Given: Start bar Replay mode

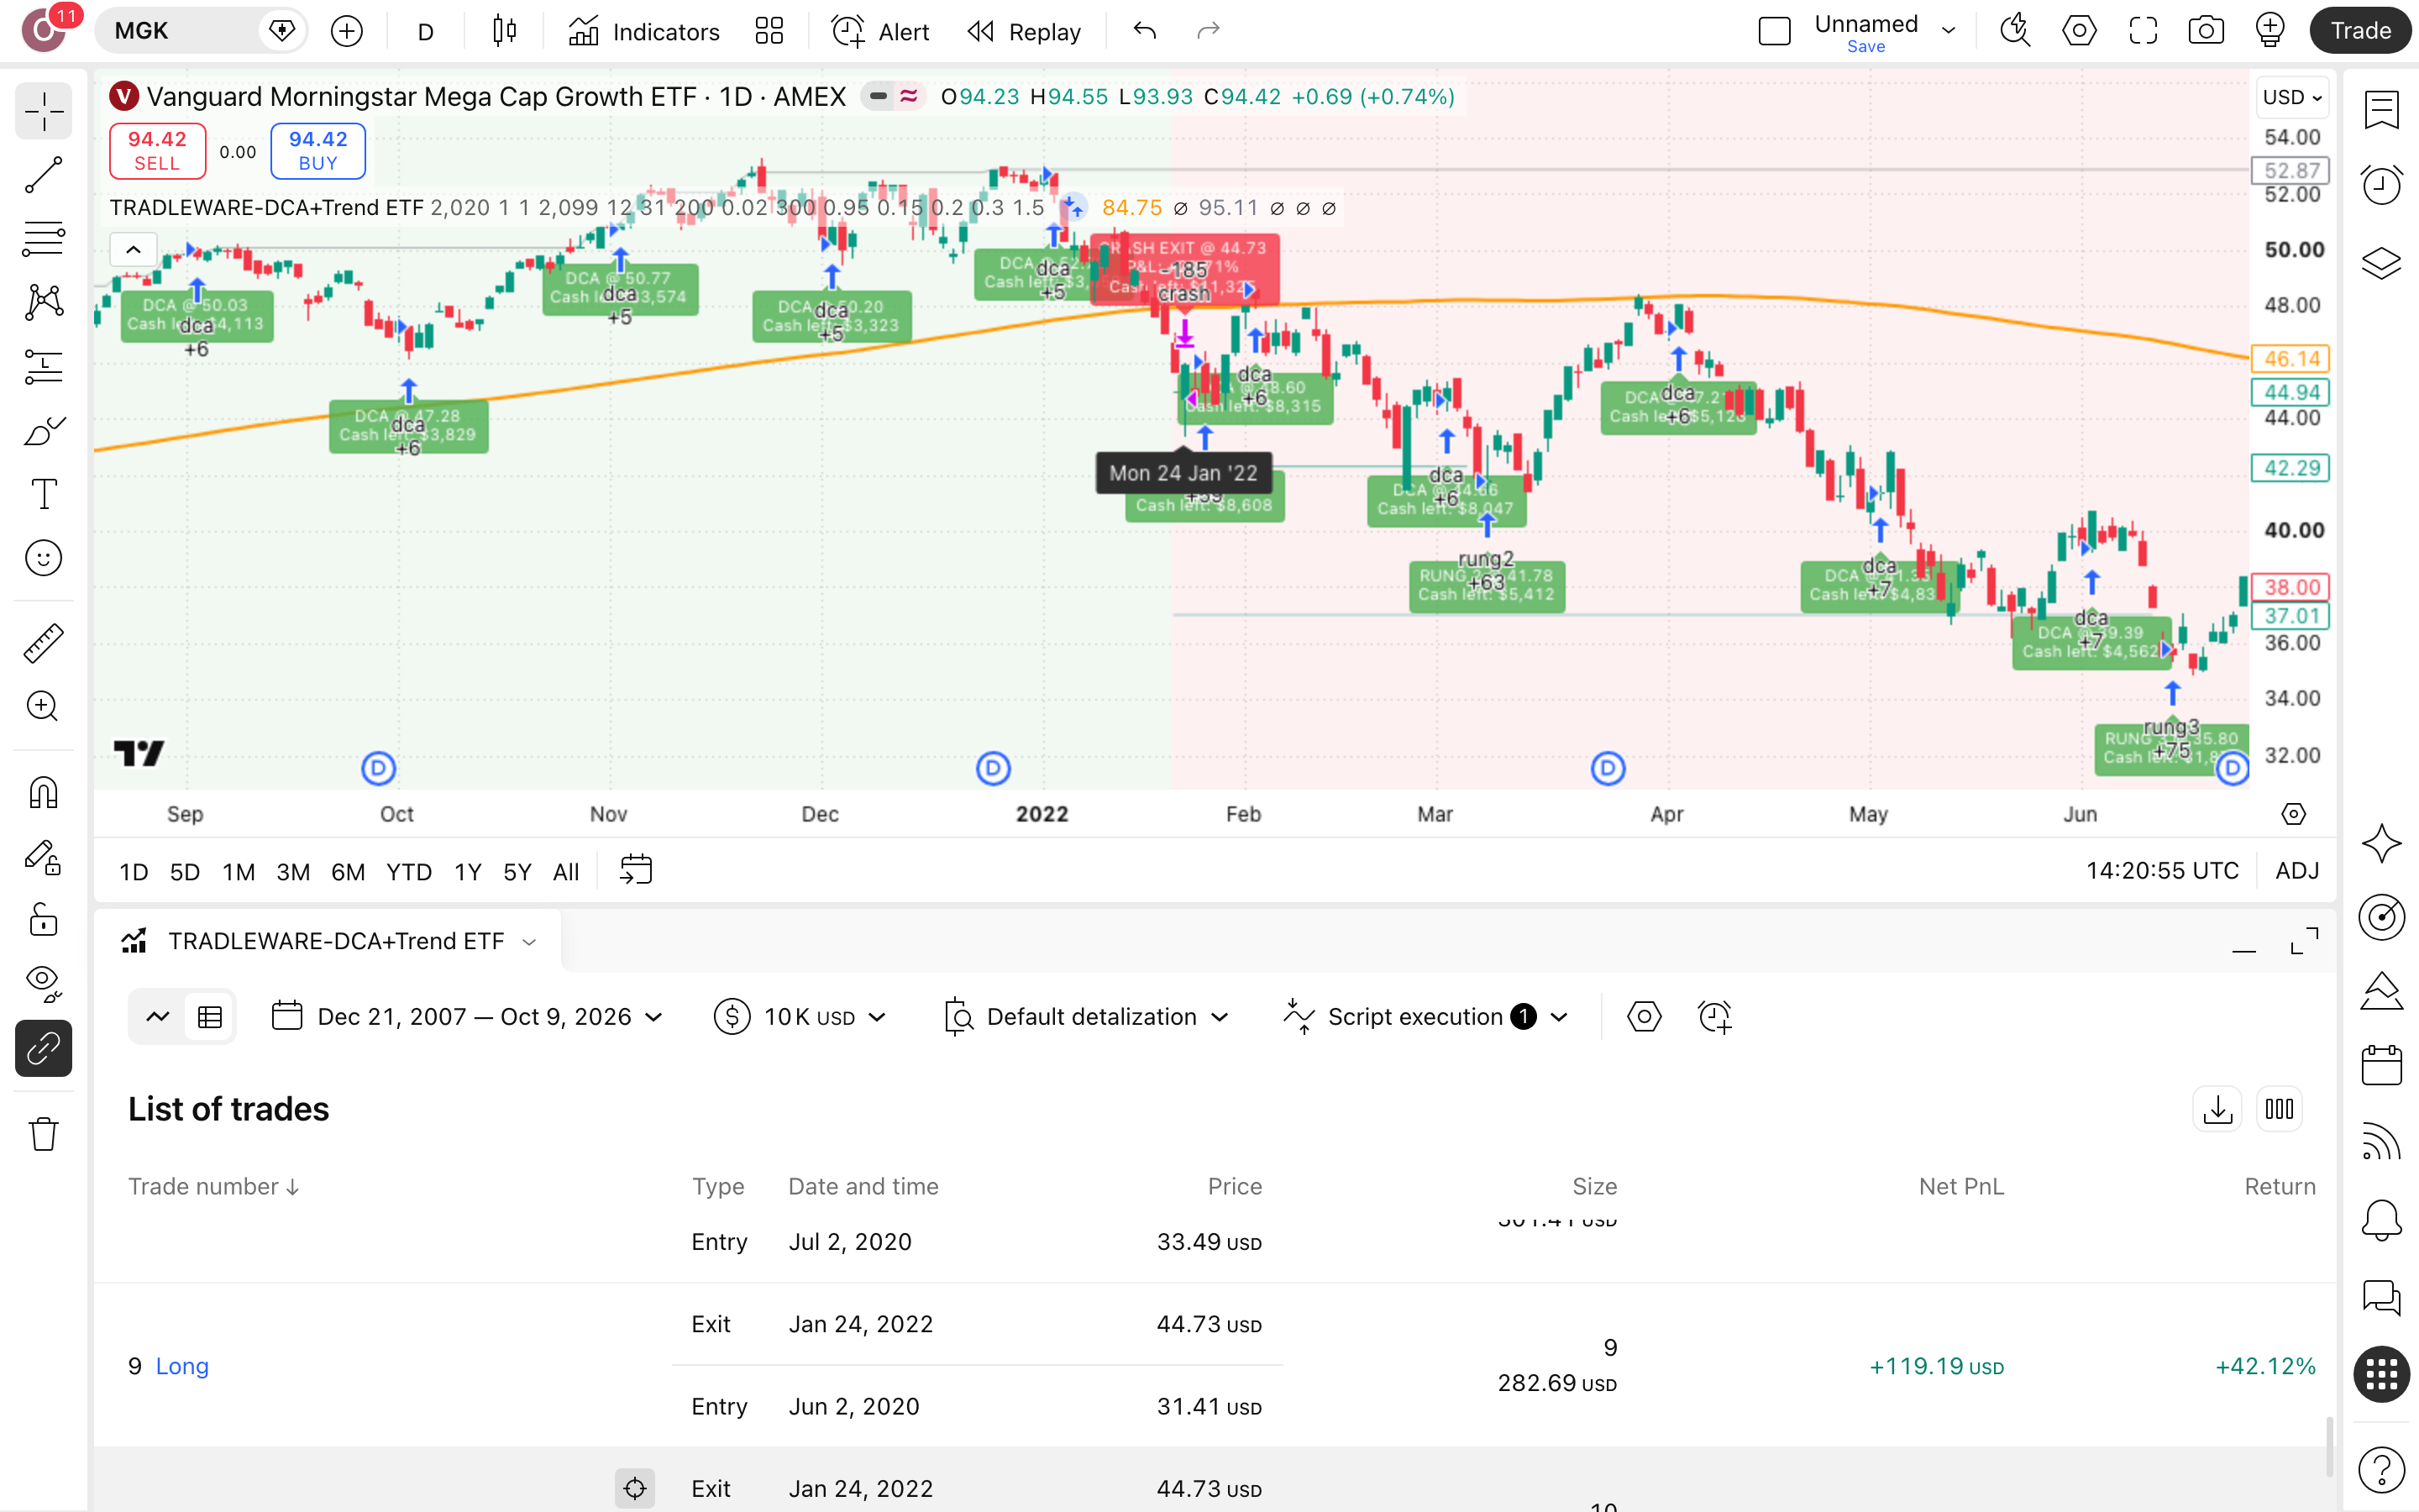Looking at the screenshot, I should (x=1025, y=31).
